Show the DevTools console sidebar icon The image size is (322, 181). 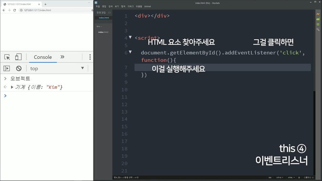(7, 68)
